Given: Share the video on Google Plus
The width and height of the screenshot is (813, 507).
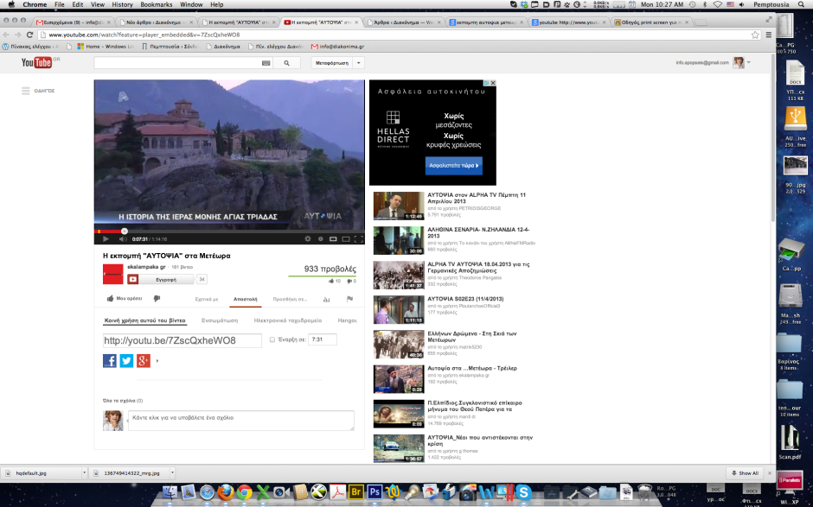Looking at the screenshot, I should click(143, 361).
